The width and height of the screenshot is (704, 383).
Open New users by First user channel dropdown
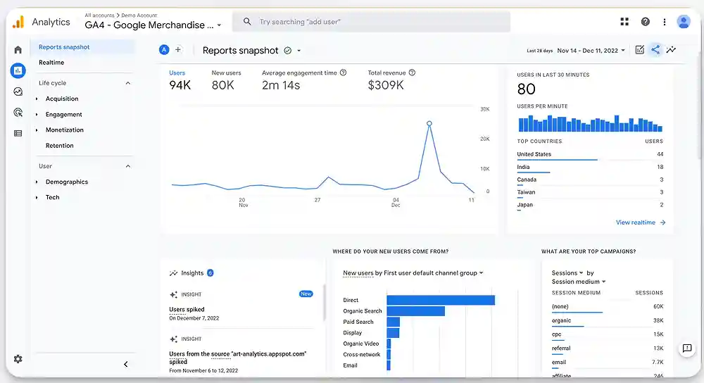click(413, 273)
